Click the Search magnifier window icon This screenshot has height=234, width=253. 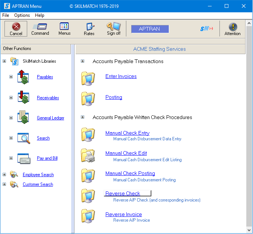(24, 138)
